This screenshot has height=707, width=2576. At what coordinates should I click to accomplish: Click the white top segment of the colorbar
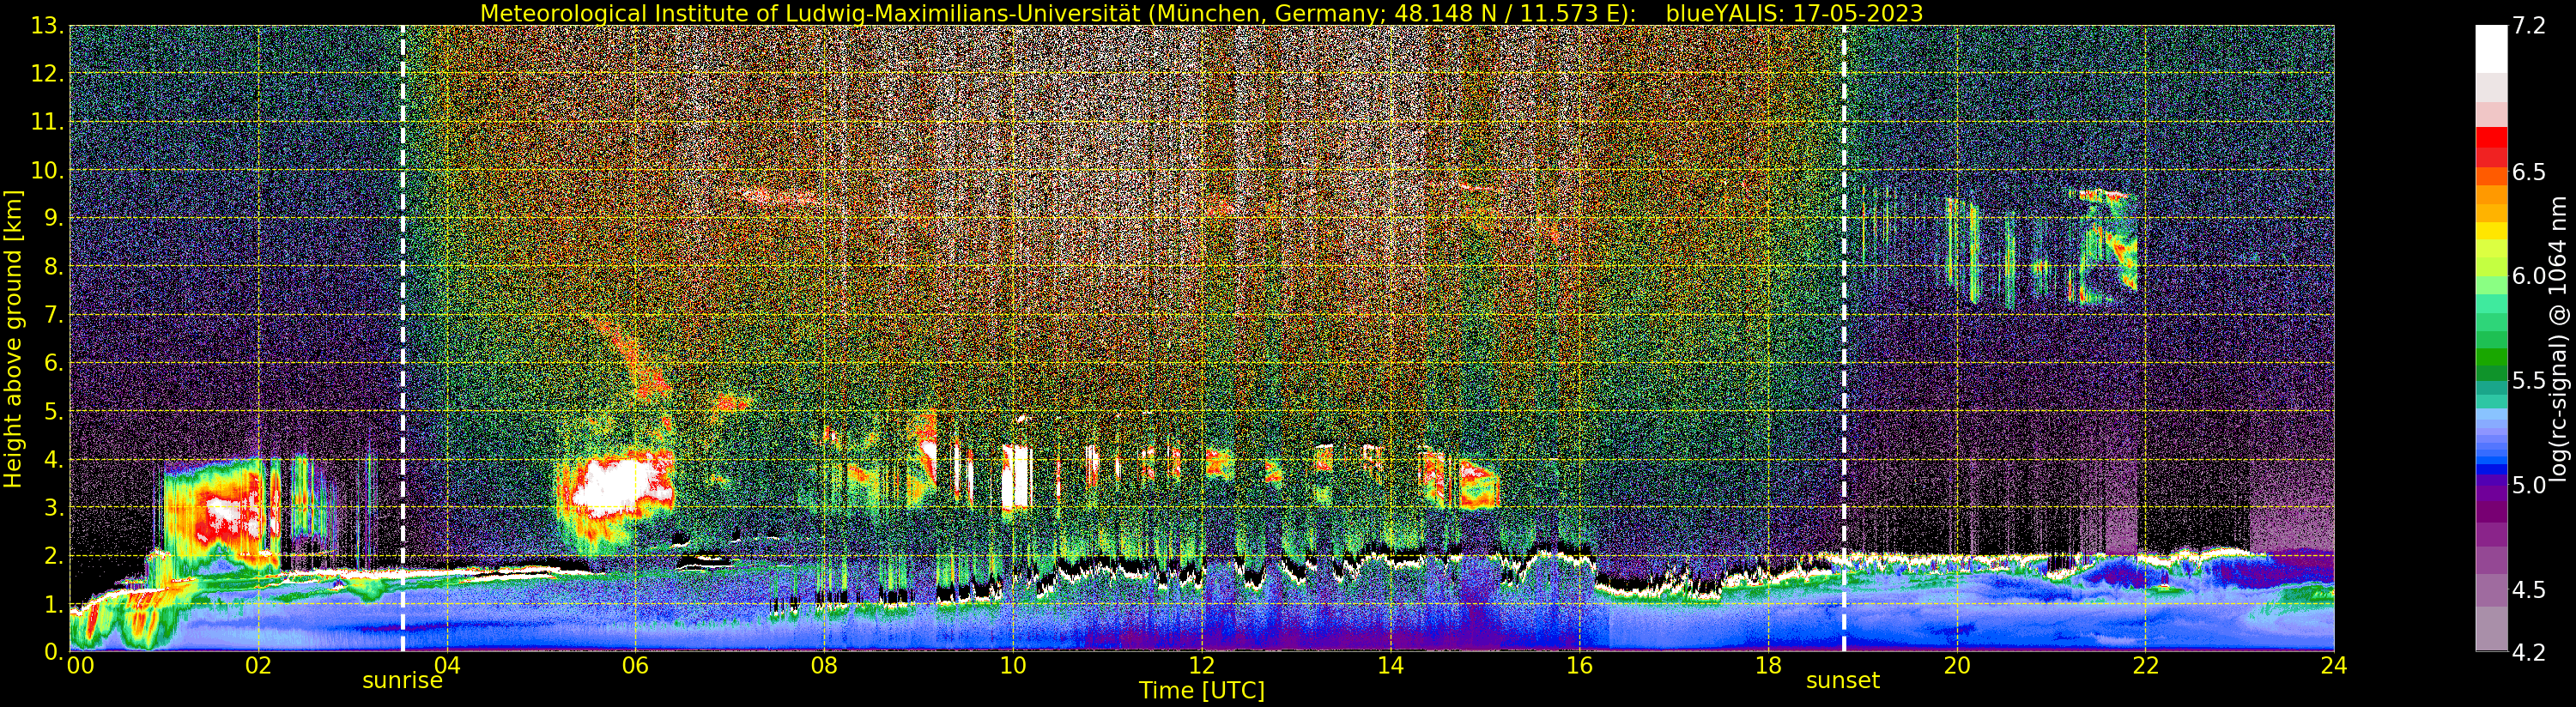(2491, 49)
